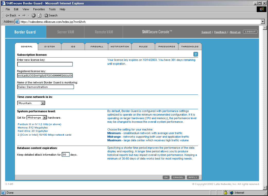Switch to the Thresholds tab
The height and width of the screenshot is (196, 268).
click(190, 46)
